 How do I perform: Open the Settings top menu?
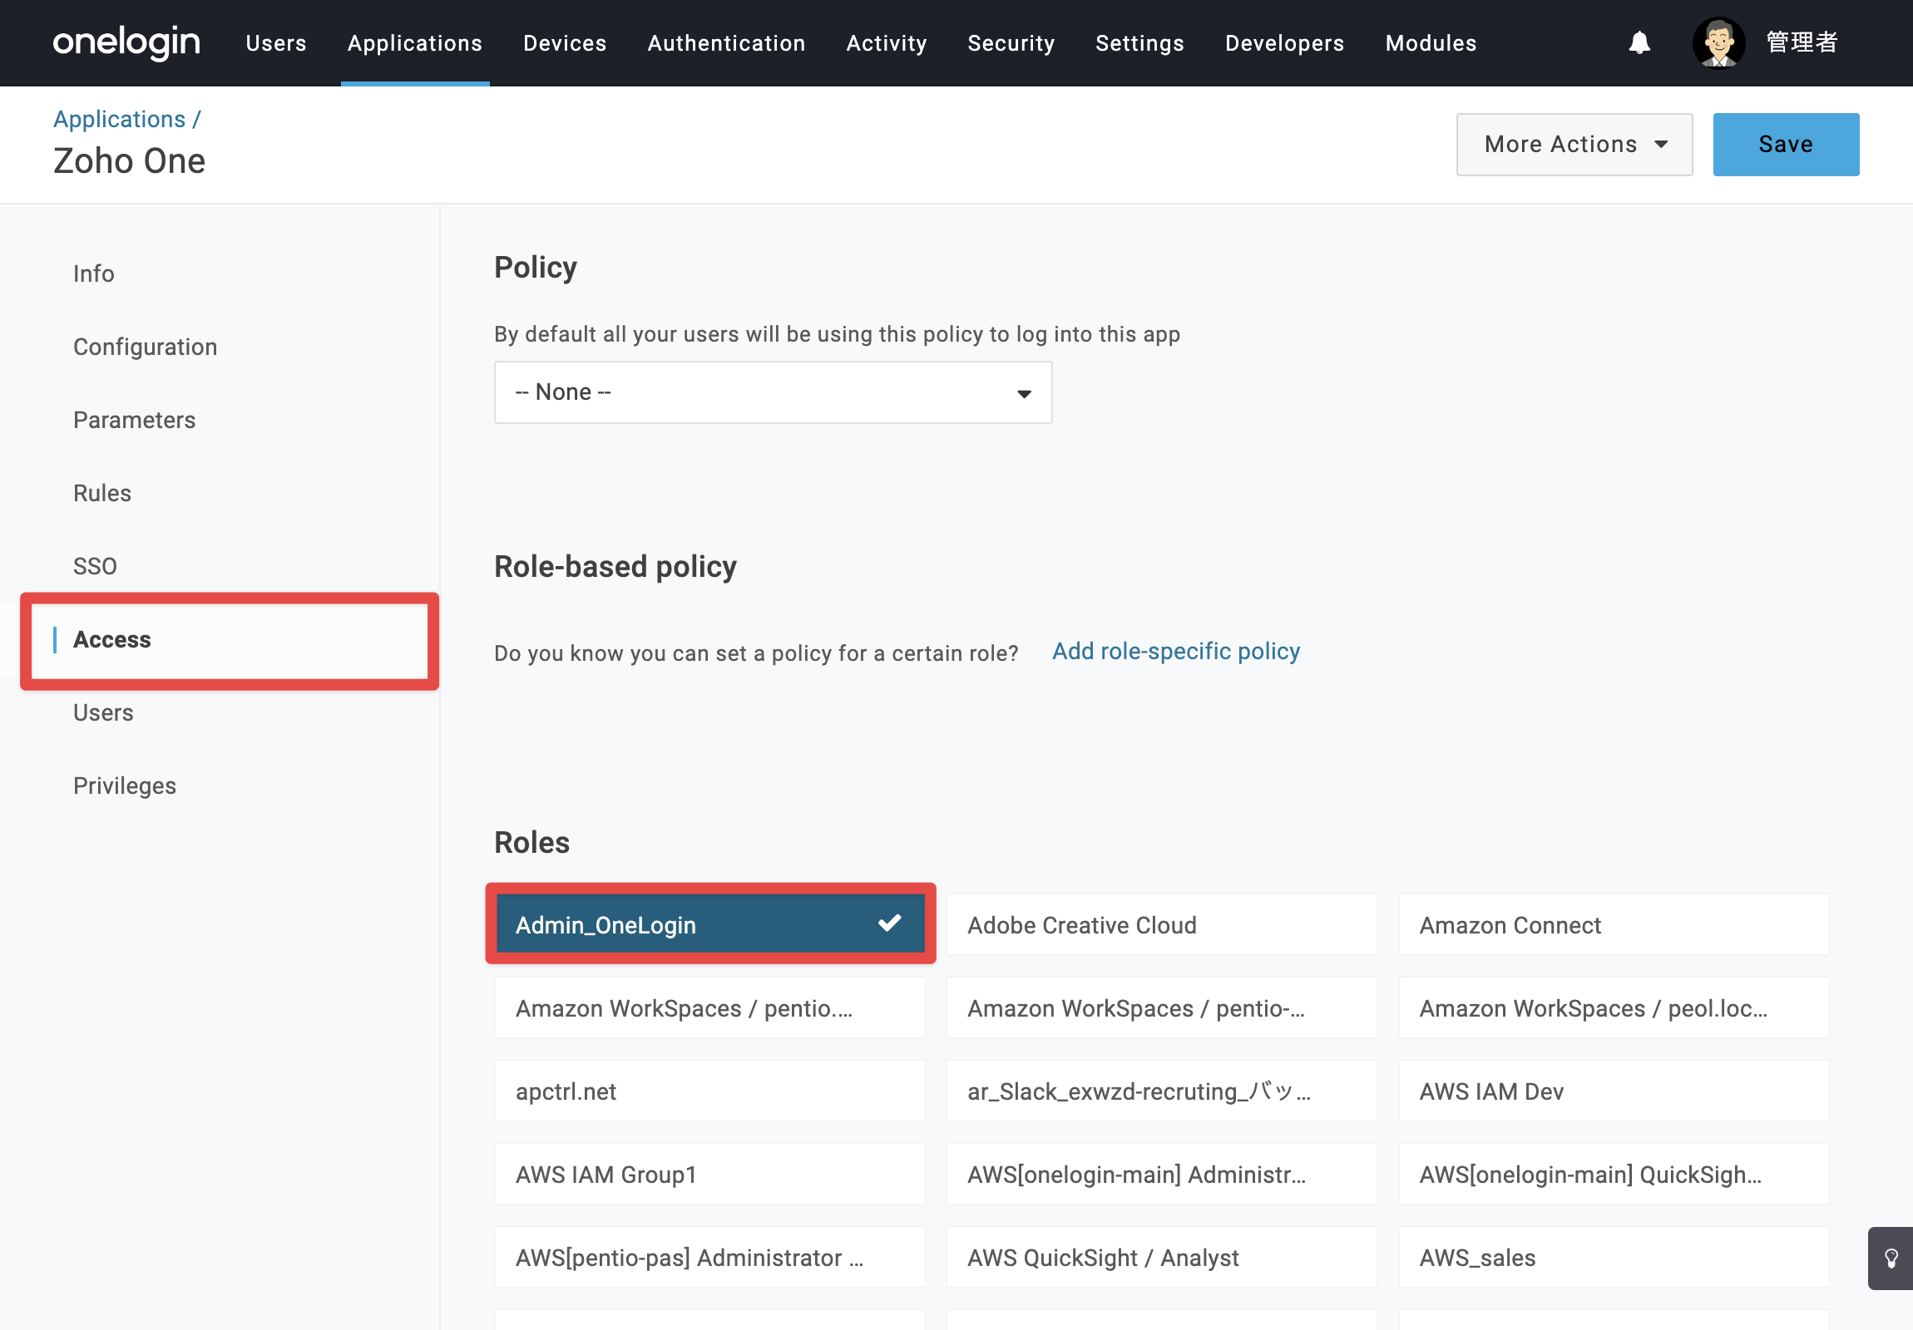coord(1139,43)
